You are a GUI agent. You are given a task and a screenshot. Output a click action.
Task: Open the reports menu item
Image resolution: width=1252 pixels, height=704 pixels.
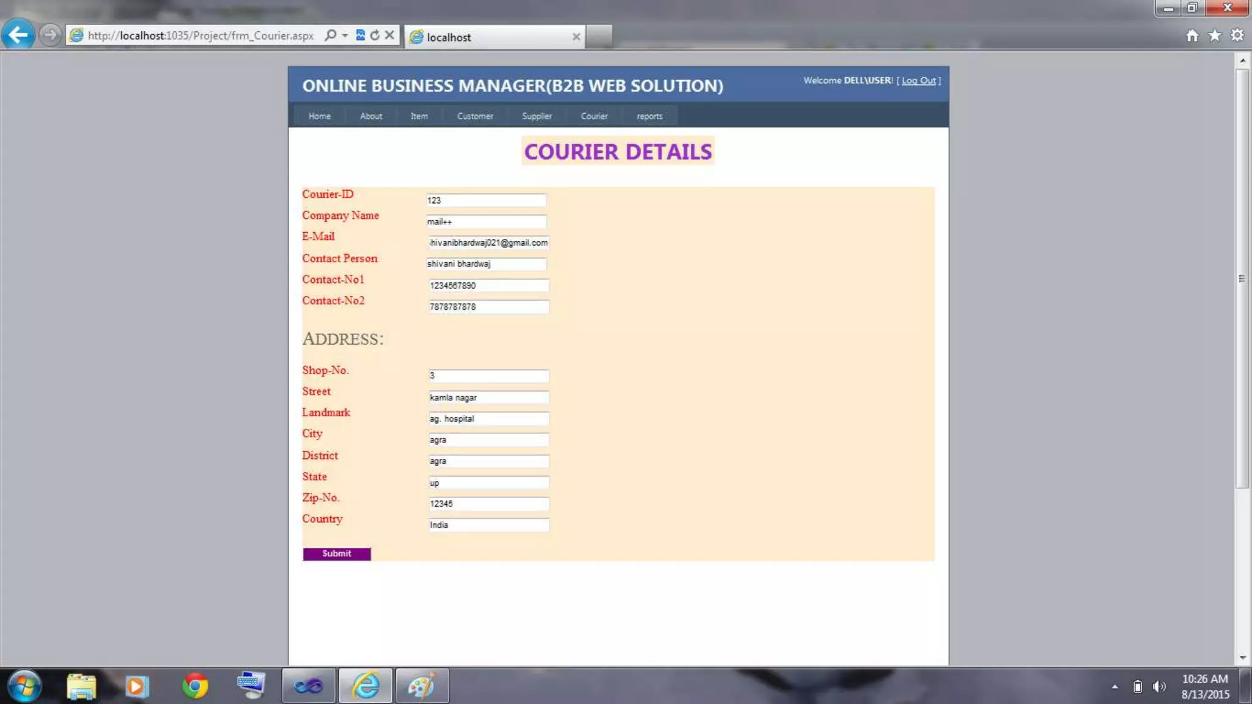coord(649,116)
